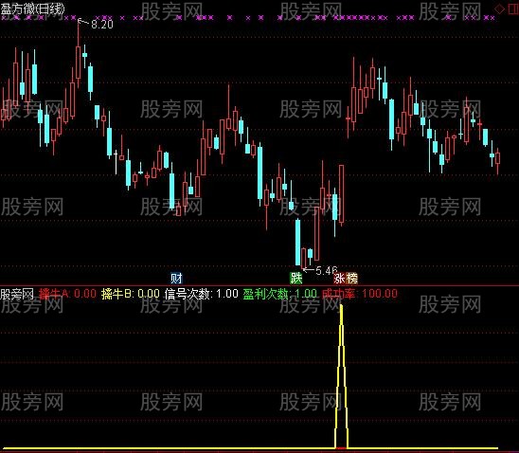Click the red 涨 event marker
This screenshot has width=519, height=453.
pos(340,279)
